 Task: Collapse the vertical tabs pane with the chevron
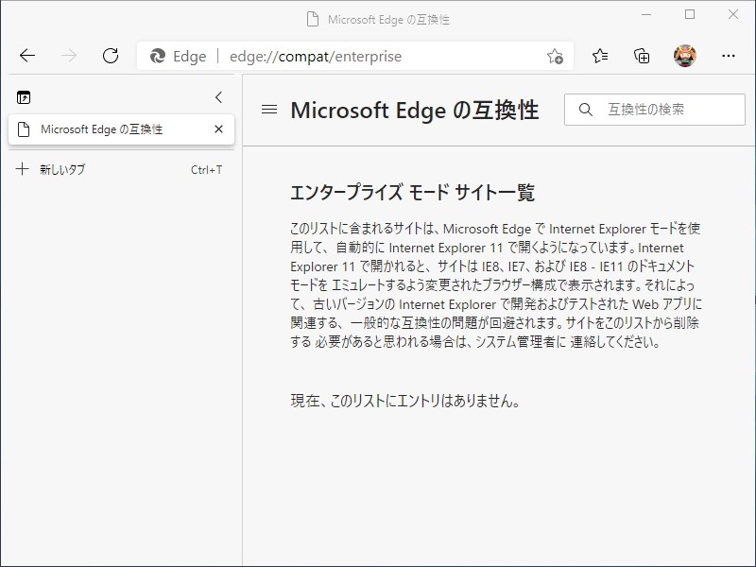pos(218,96)
